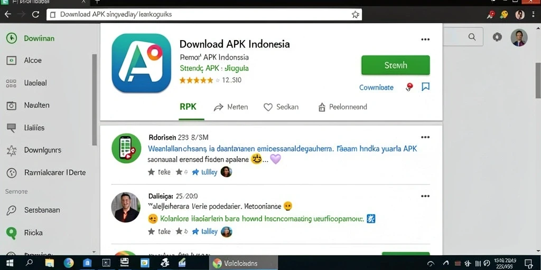Click the sidebar scrollbar down arrow
The width and height of the screenshot is (541, 270).
pyautogui.click(x=94, y=253)
